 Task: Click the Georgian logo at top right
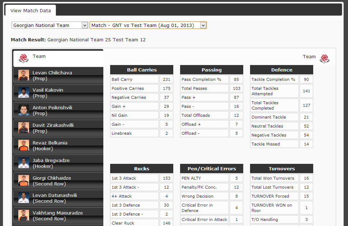325,59
